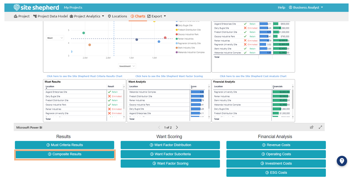Select Ragnarok University Site in Financial Analytic
This screenshot has height=185, width=353.
click(225, 92)
